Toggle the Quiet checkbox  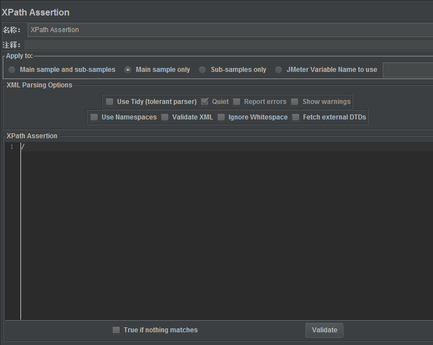[205, 102]
